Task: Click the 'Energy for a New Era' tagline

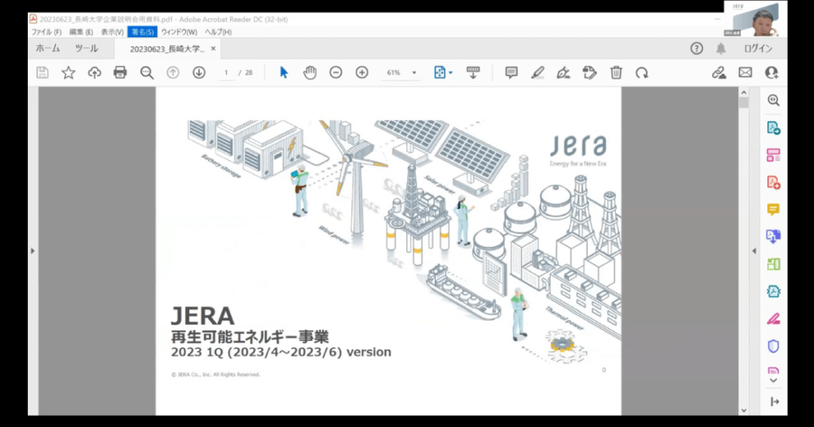Action: pos(578,163)
